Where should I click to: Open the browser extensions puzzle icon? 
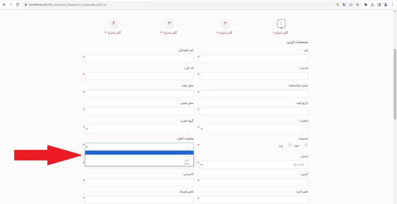click(365, 4)
